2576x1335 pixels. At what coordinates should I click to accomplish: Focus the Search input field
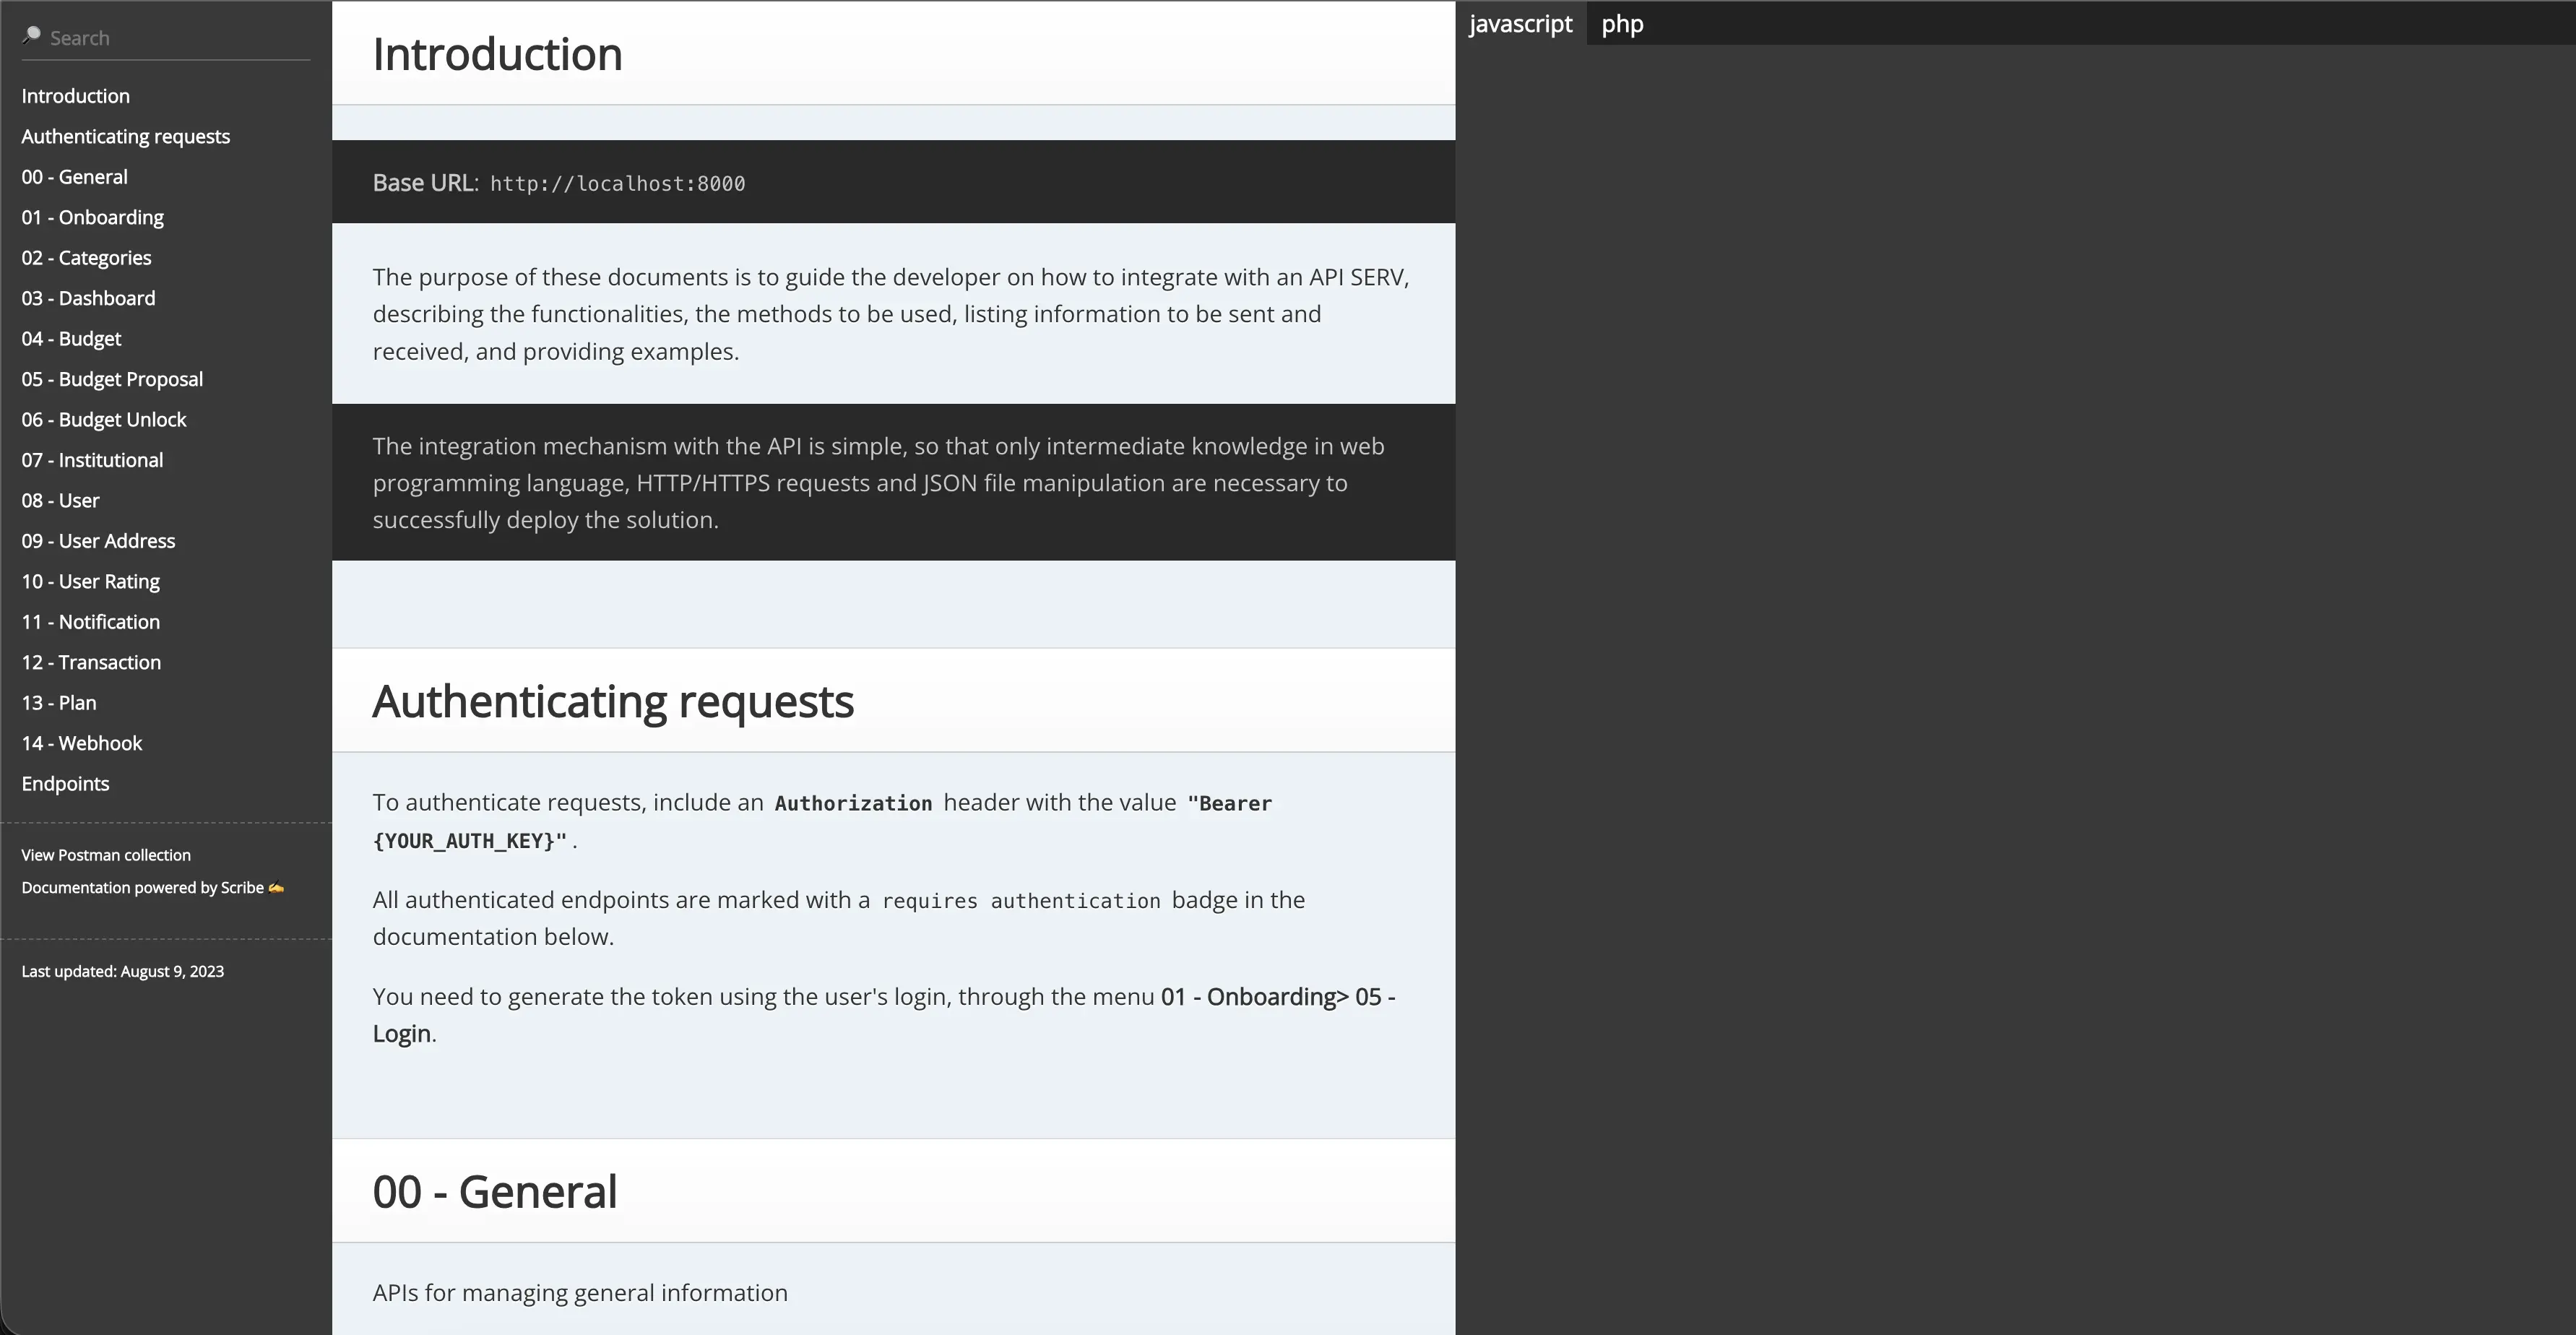click(166, 38)
